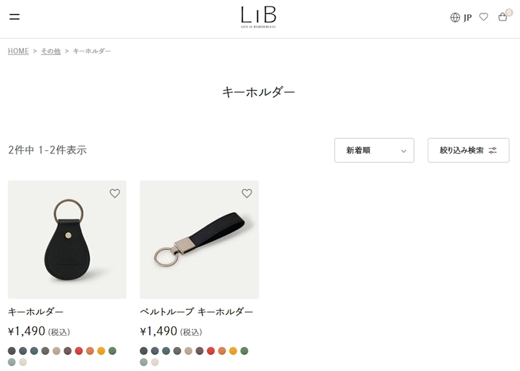Select red swatch for キーホルダー
The width and height of the screenshot is (520, 371).
[x=79, y=351]
